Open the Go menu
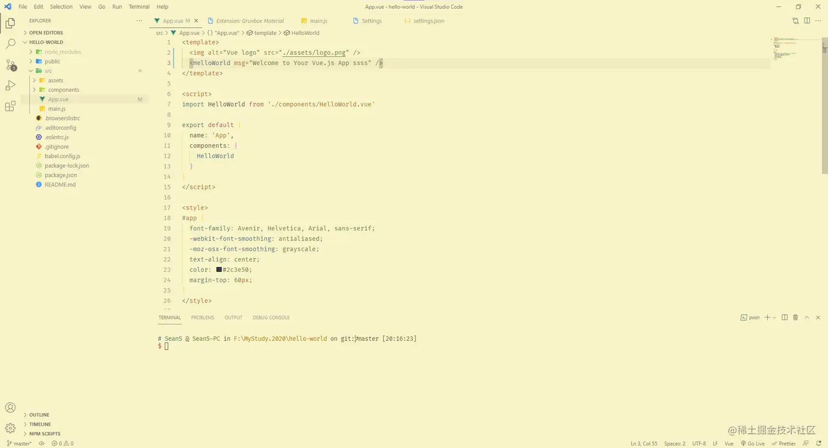Viewport: 828px width, 448px height. click(102, 7)
